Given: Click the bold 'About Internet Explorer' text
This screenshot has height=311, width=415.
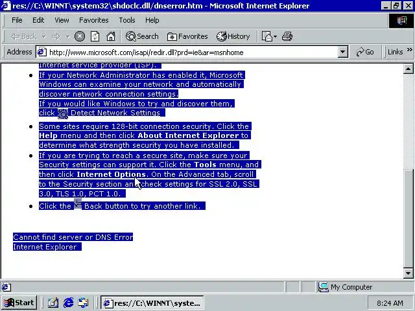Looking at the screenshot, I should click(188, 135).
